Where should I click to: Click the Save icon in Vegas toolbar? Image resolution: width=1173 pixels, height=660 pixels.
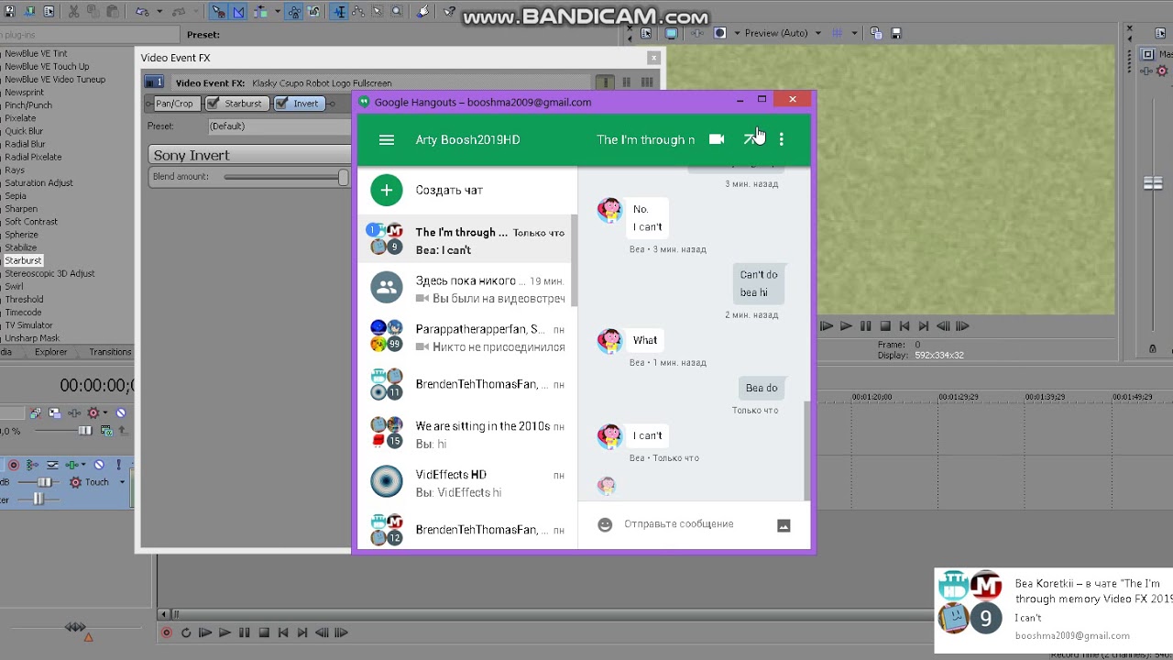click(x=9, y=12)
